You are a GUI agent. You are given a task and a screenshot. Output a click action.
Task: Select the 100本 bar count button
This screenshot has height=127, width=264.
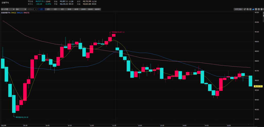click(x=83, y=9)
